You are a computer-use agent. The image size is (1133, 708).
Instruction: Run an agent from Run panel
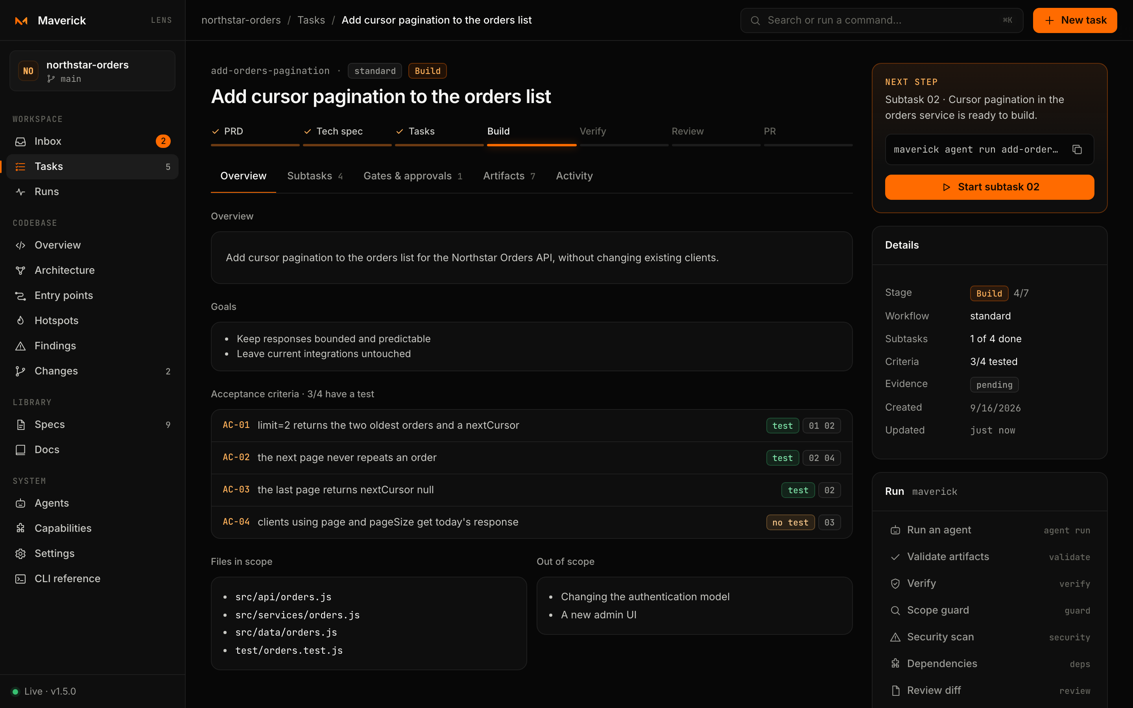pyautogui.click(x=989, y=530)
